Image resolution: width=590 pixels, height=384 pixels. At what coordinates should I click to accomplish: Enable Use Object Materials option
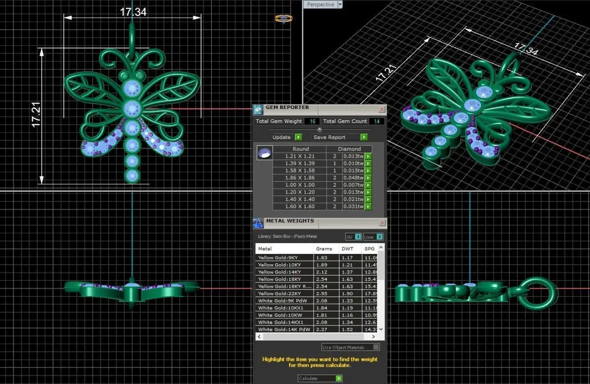(x=351, y=347)
